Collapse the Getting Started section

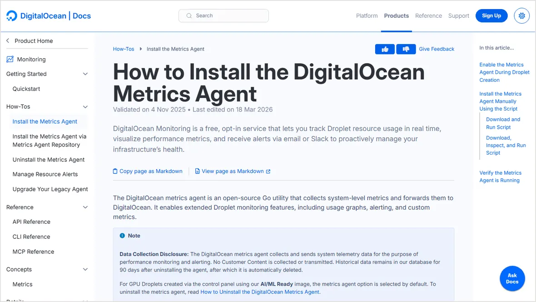click(x=85, y=74)
